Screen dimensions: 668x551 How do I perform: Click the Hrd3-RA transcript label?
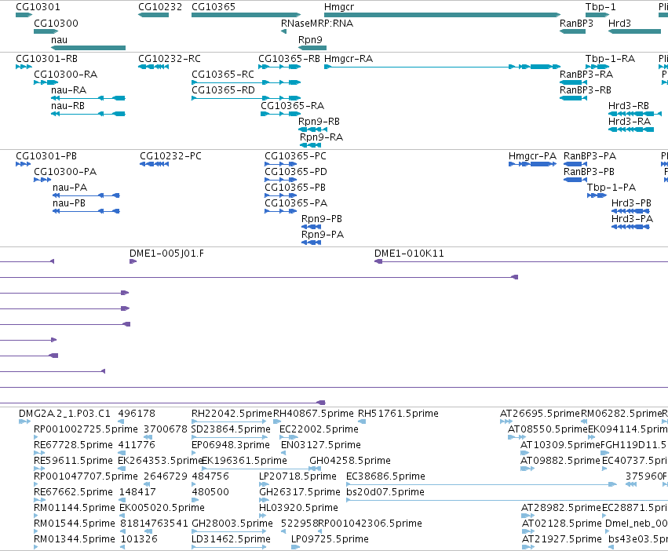click(x=630, y=122)
